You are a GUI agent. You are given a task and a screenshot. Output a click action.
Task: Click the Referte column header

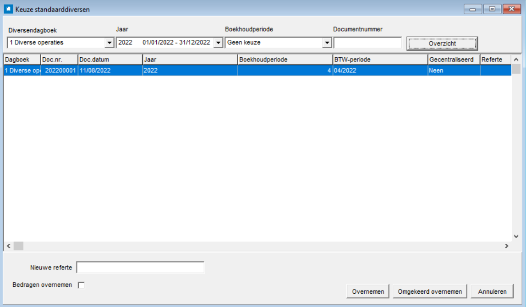pyautogui.click(x=496, y=60)
